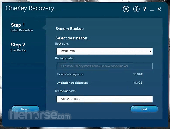The width and height of the screenshot is (170, 129).
Task: Click the 'My backup notes:' label
Action: click(x=66, y=91)
